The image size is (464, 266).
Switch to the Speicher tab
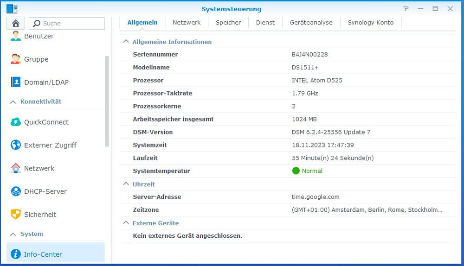[x=228, y=22]
